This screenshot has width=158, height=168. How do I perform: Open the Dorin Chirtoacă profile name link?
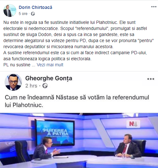point(35,7)
